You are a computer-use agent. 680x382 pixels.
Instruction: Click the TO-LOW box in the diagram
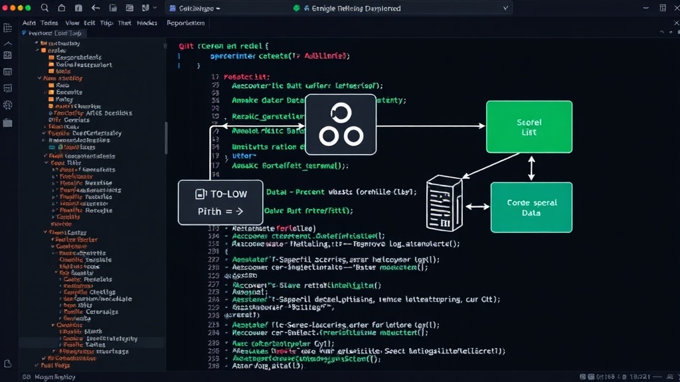[220, 202]
